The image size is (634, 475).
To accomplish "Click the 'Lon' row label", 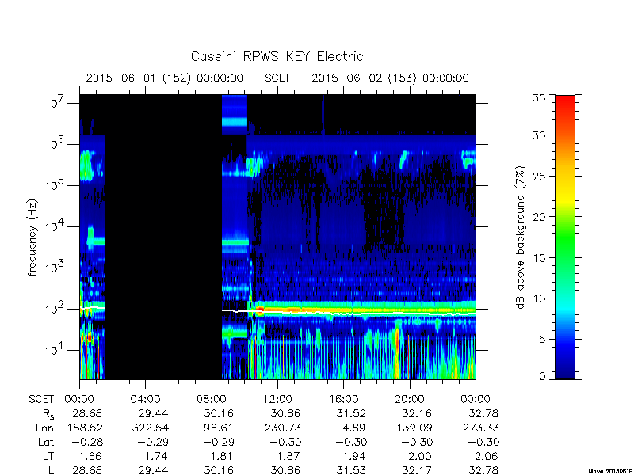I will click(x=44, y=427).
